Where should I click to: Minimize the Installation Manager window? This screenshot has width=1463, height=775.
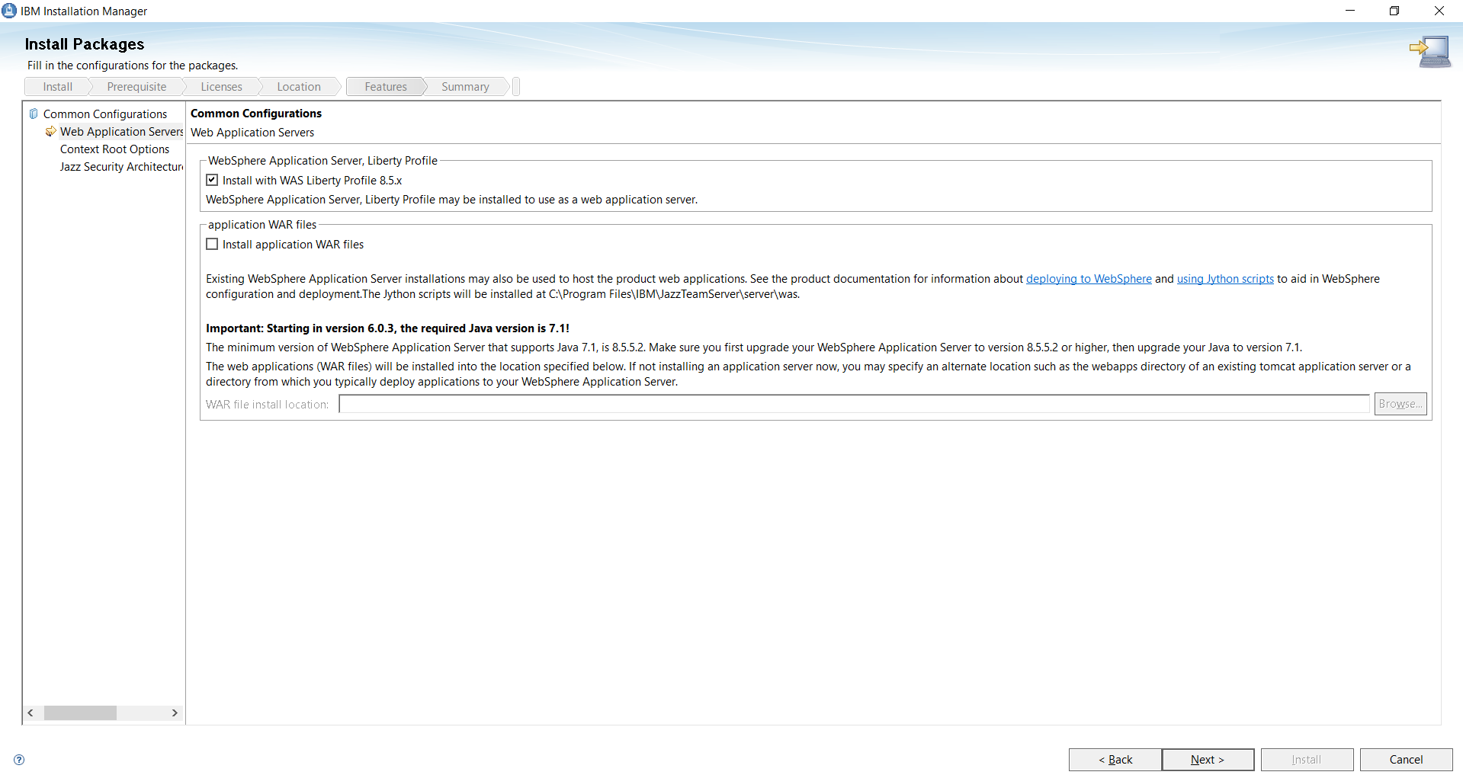1350,11
